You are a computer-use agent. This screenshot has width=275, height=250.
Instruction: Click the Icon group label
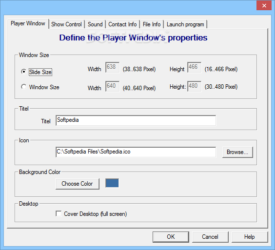coord(24,140)
